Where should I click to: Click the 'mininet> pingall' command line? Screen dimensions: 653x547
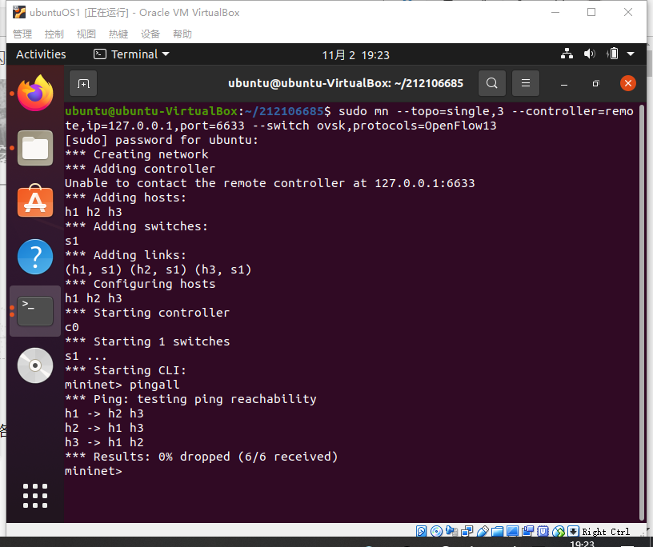coord(122,385)
